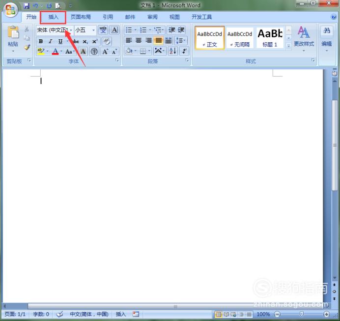
Task: Open the 字体 dialog launcher
Action: (117, 60)
